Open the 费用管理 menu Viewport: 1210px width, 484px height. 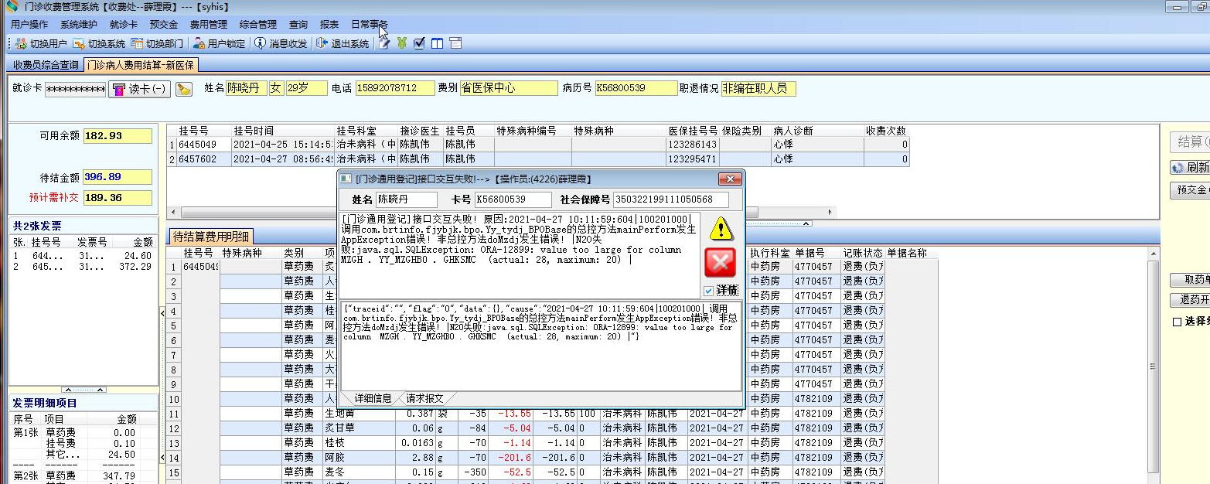click(209, 25)
